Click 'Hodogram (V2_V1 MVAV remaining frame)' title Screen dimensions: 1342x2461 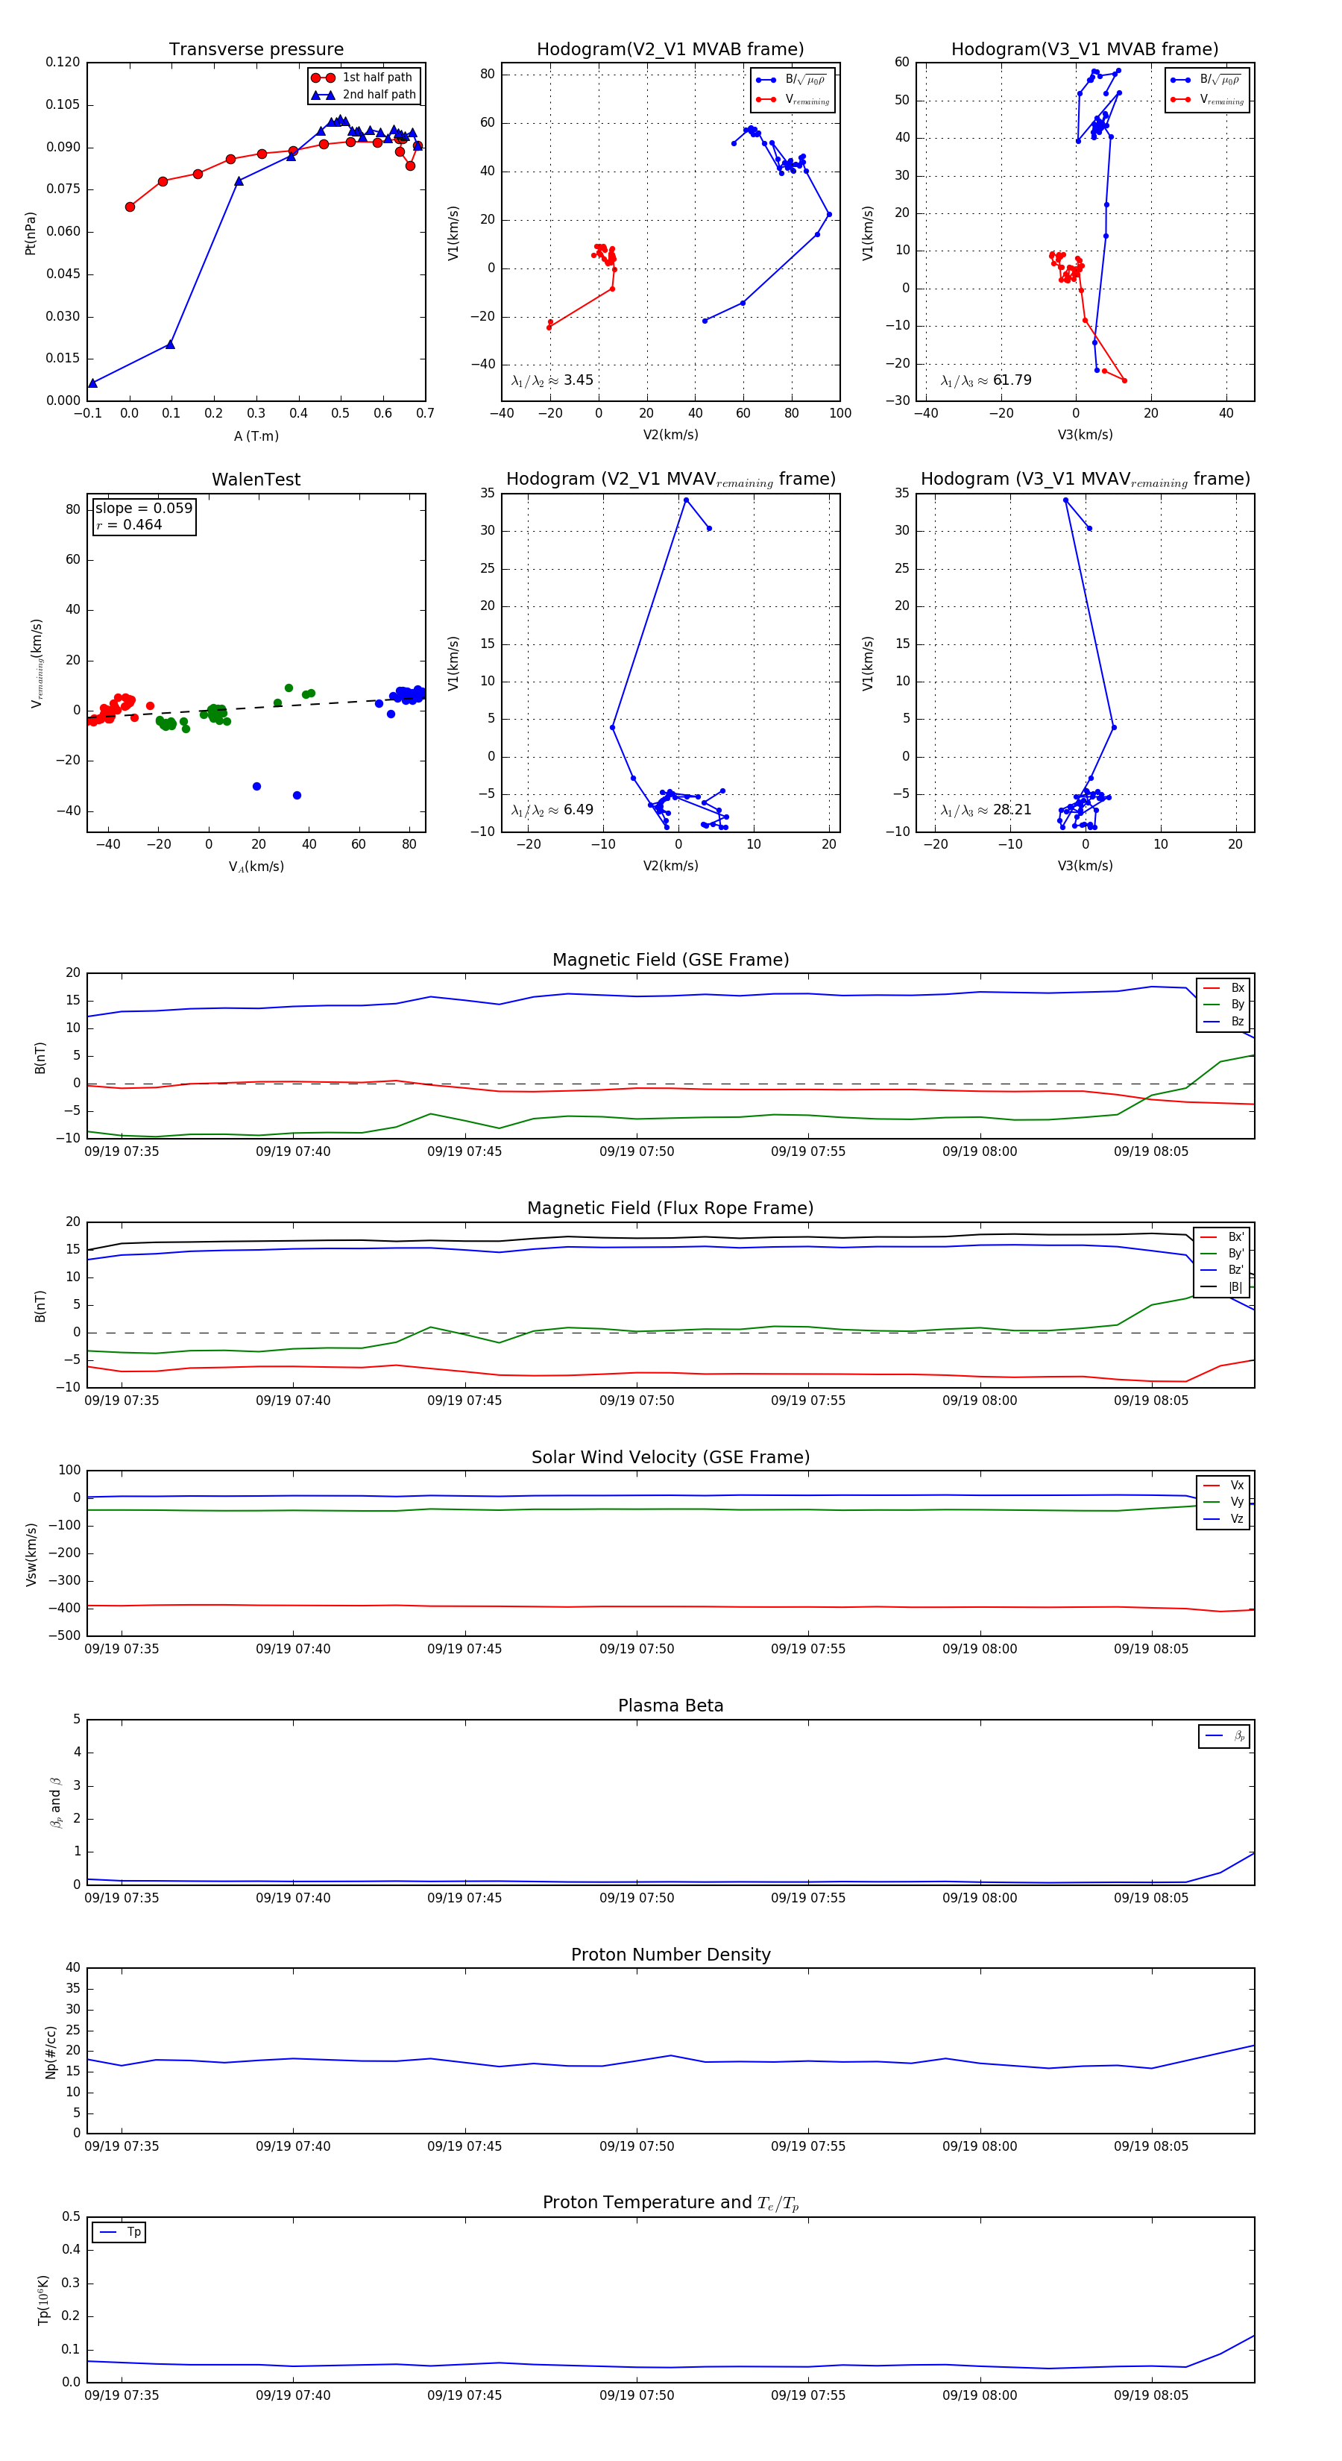[670, 480]
